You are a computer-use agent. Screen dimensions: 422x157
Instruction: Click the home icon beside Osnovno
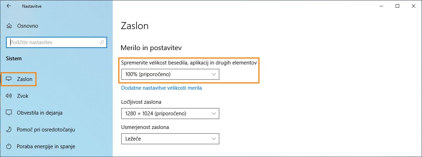pos(9,26)
